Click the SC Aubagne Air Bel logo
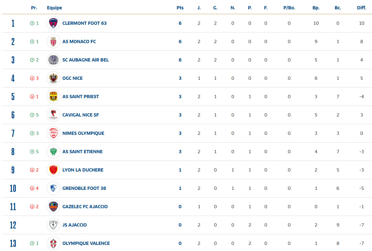Viewport: 372px width, 251px height. (x=53, y=60)
